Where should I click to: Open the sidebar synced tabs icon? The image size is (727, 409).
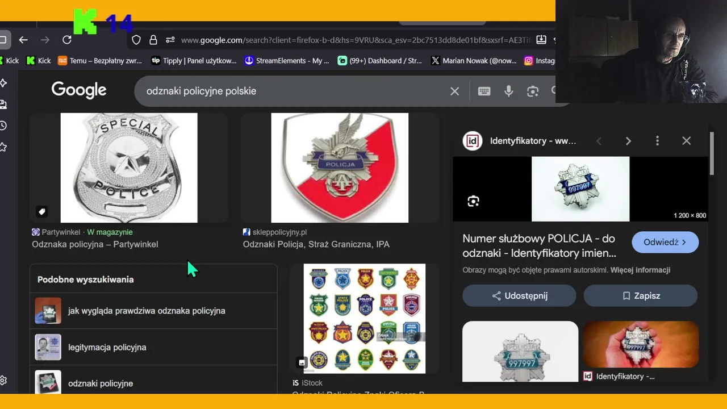click(x=3, y=105)
